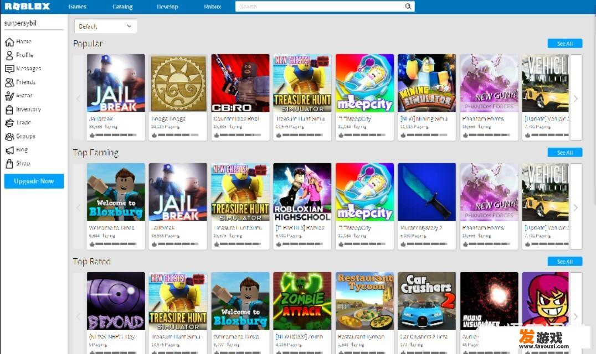This screenshot has width=596, height=354.
Task: Open the Games menu in header
Action: tap(78, 7)
